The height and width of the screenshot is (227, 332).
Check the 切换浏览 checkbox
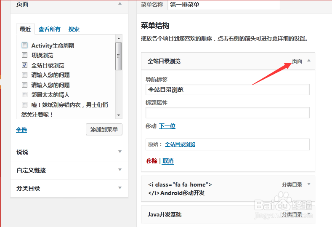coord(24,55)
